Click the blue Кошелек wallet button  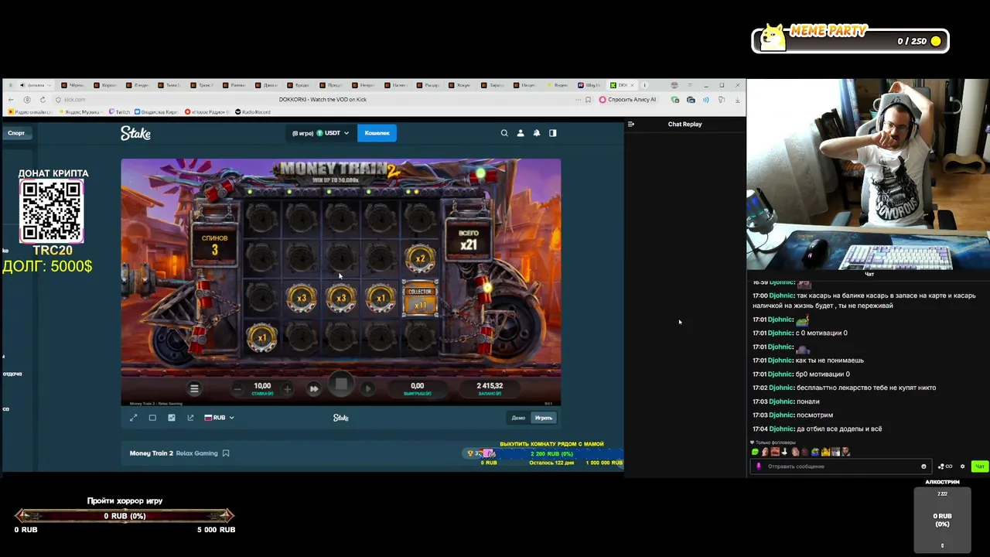tap(377, 133)
